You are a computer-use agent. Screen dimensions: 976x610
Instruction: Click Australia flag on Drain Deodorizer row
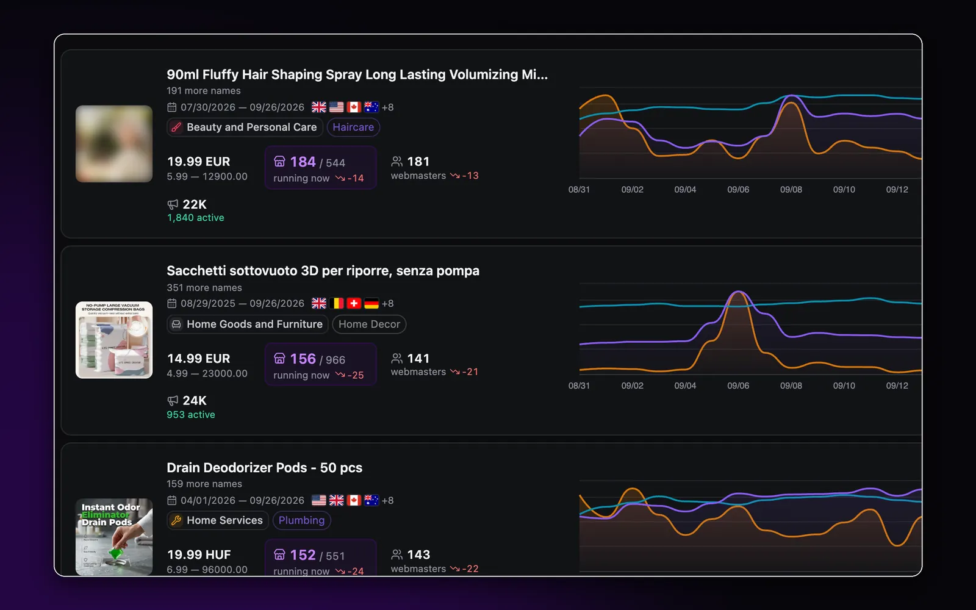pyautogui.click(x=371, y=500)
